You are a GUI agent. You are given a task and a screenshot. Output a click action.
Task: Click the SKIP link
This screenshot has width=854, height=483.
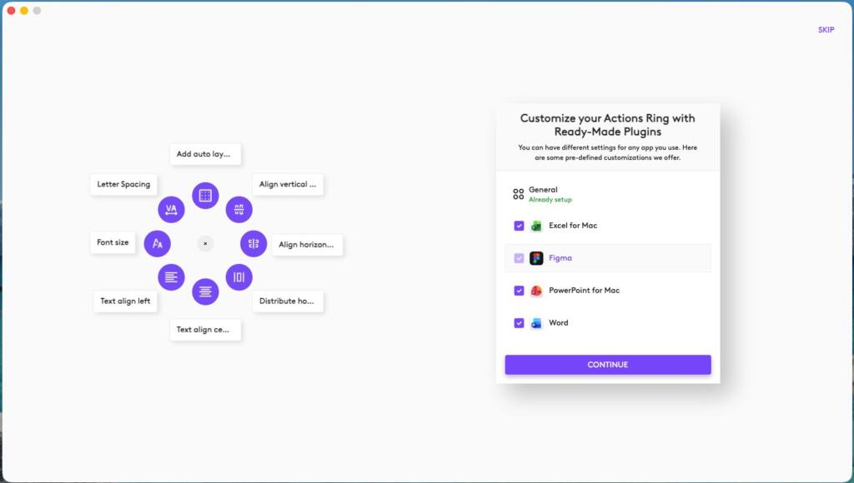tap(826, 30)
